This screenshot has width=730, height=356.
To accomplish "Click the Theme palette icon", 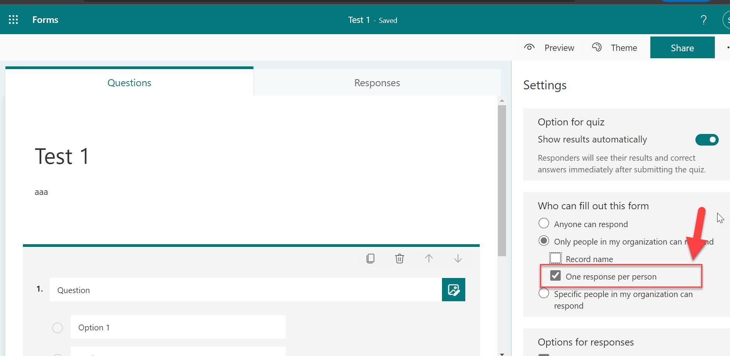I will (597, 47).
